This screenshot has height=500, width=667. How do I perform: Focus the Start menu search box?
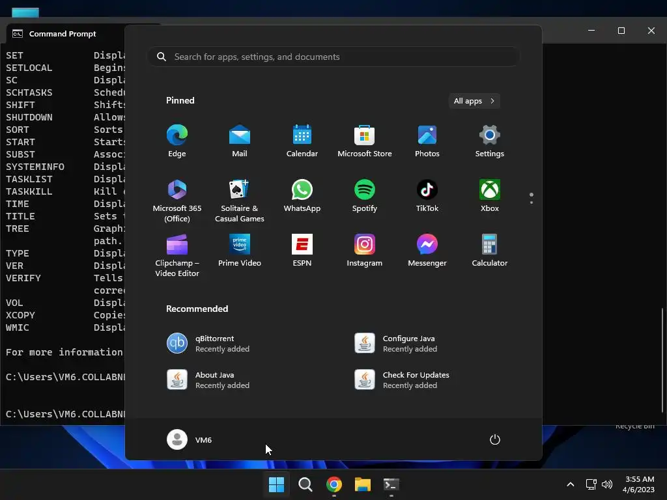pyautogui.click(x=333, y=57)
